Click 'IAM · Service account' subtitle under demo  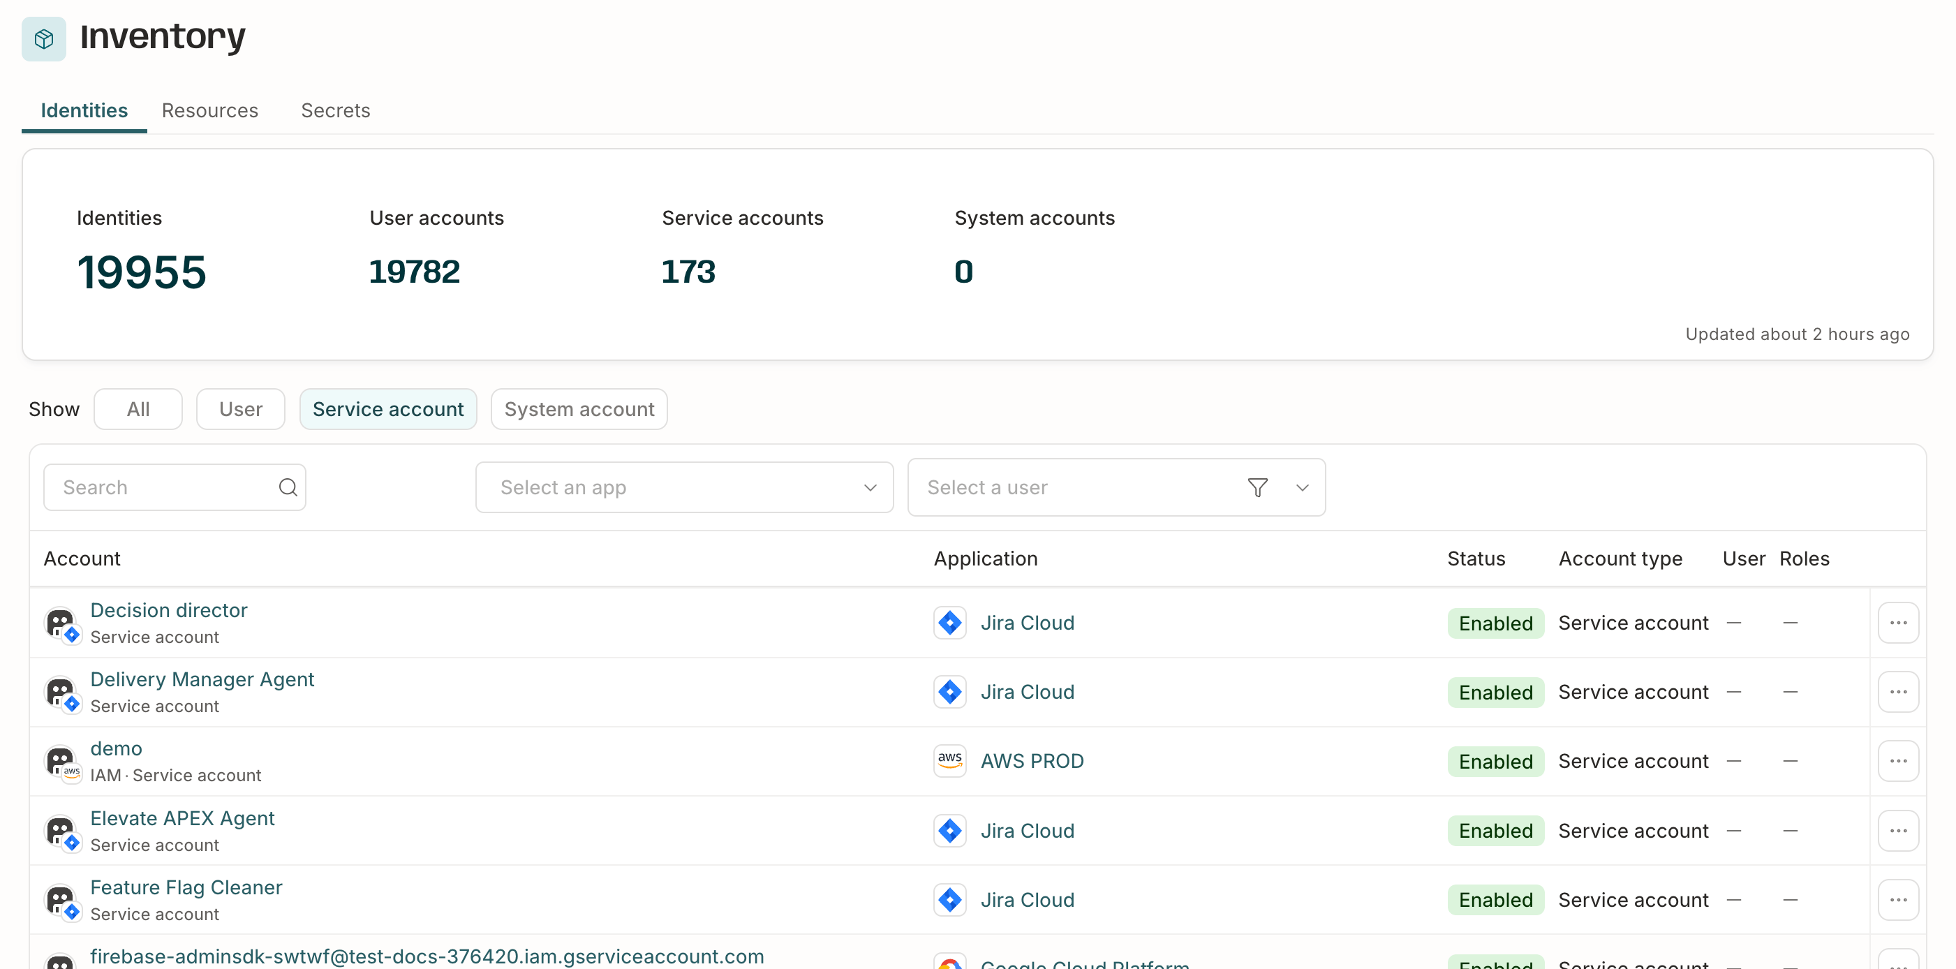175,776
